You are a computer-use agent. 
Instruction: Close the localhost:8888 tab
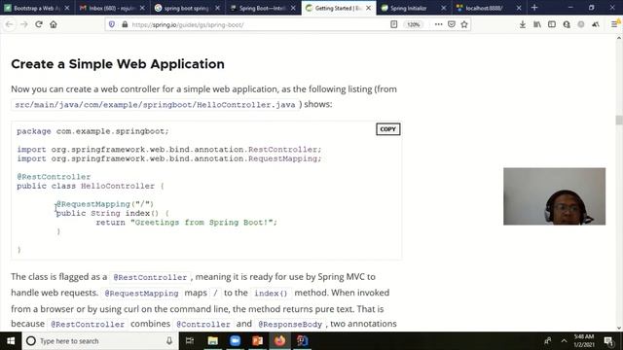(x=519, y=8)
